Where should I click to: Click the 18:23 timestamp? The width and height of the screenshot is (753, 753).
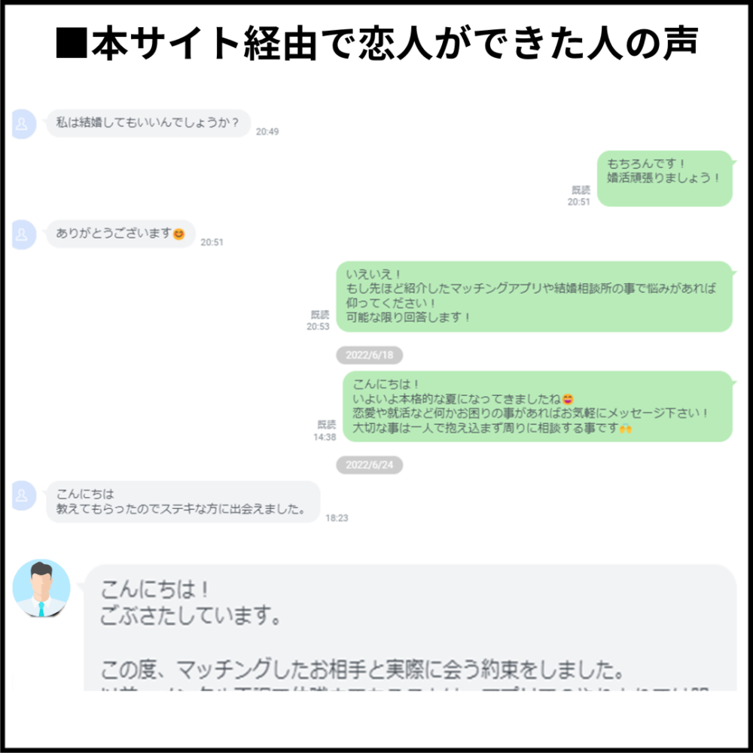tap(337, 518)
